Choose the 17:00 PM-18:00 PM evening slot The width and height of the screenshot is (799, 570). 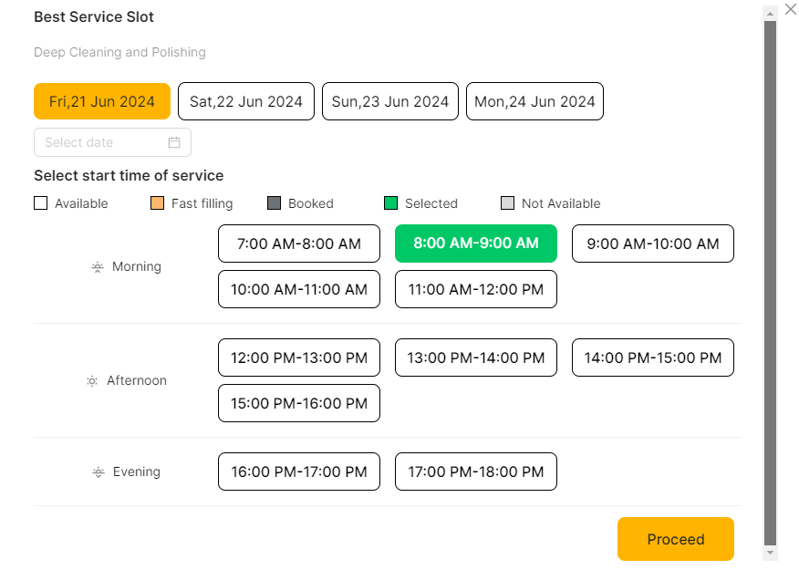[476, 472]
